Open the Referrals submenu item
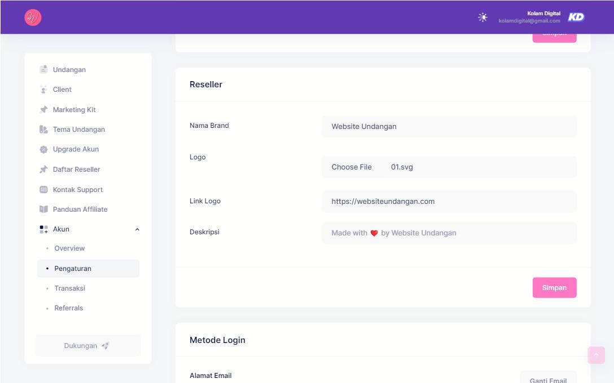The image size is (614, 383). point(68,308)
